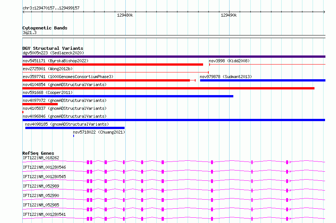Click the nsv979878 (Sudmant2013) label
Viewport: 336px width, 223px height.
(x=226, y=77)
